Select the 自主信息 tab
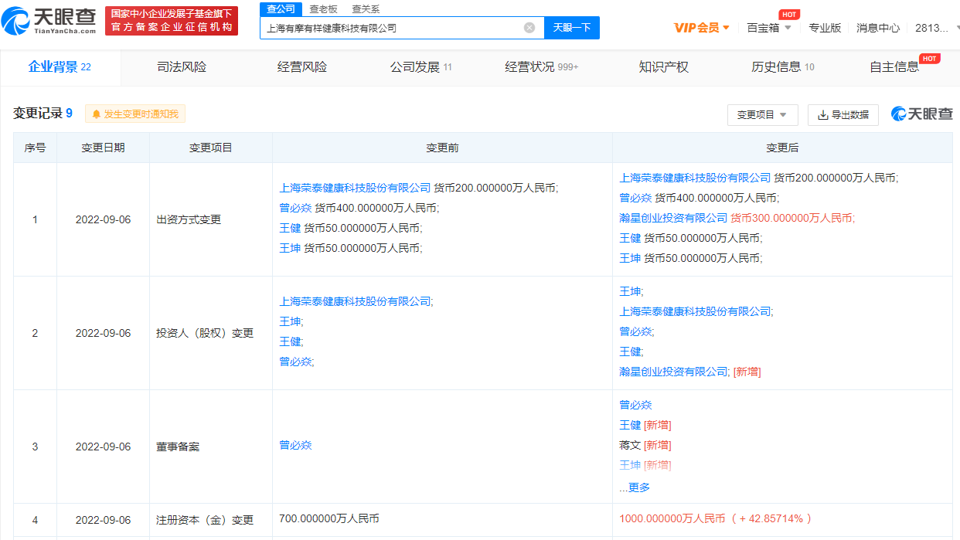This screenshot has height=540, width=960. 894,67
